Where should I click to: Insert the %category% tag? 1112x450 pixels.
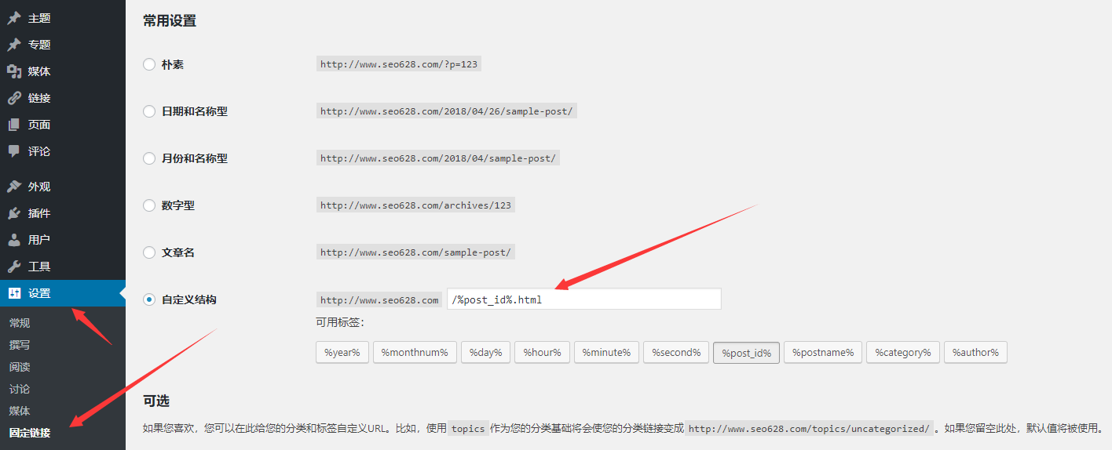coord(903,353)
